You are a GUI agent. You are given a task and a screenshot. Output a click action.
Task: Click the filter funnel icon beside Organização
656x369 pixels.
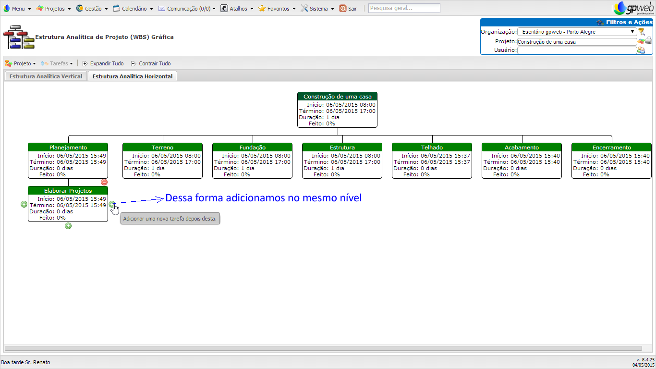(x=641, y=32)
